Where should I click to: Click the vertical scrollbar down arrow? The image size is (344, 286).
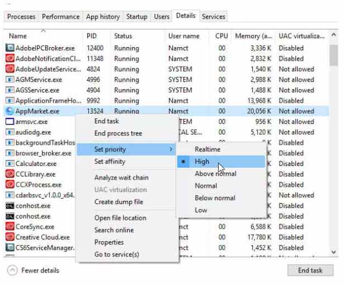334,252
